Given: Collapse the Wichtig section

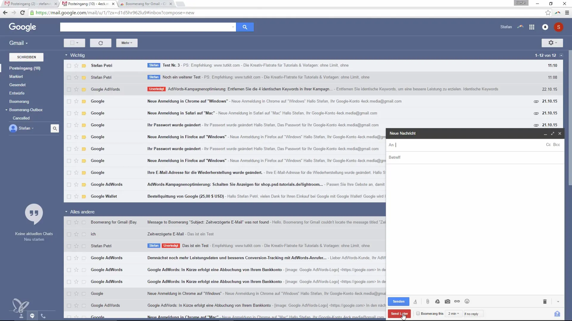Looking at the screenshot, I should tap(66, 55).
